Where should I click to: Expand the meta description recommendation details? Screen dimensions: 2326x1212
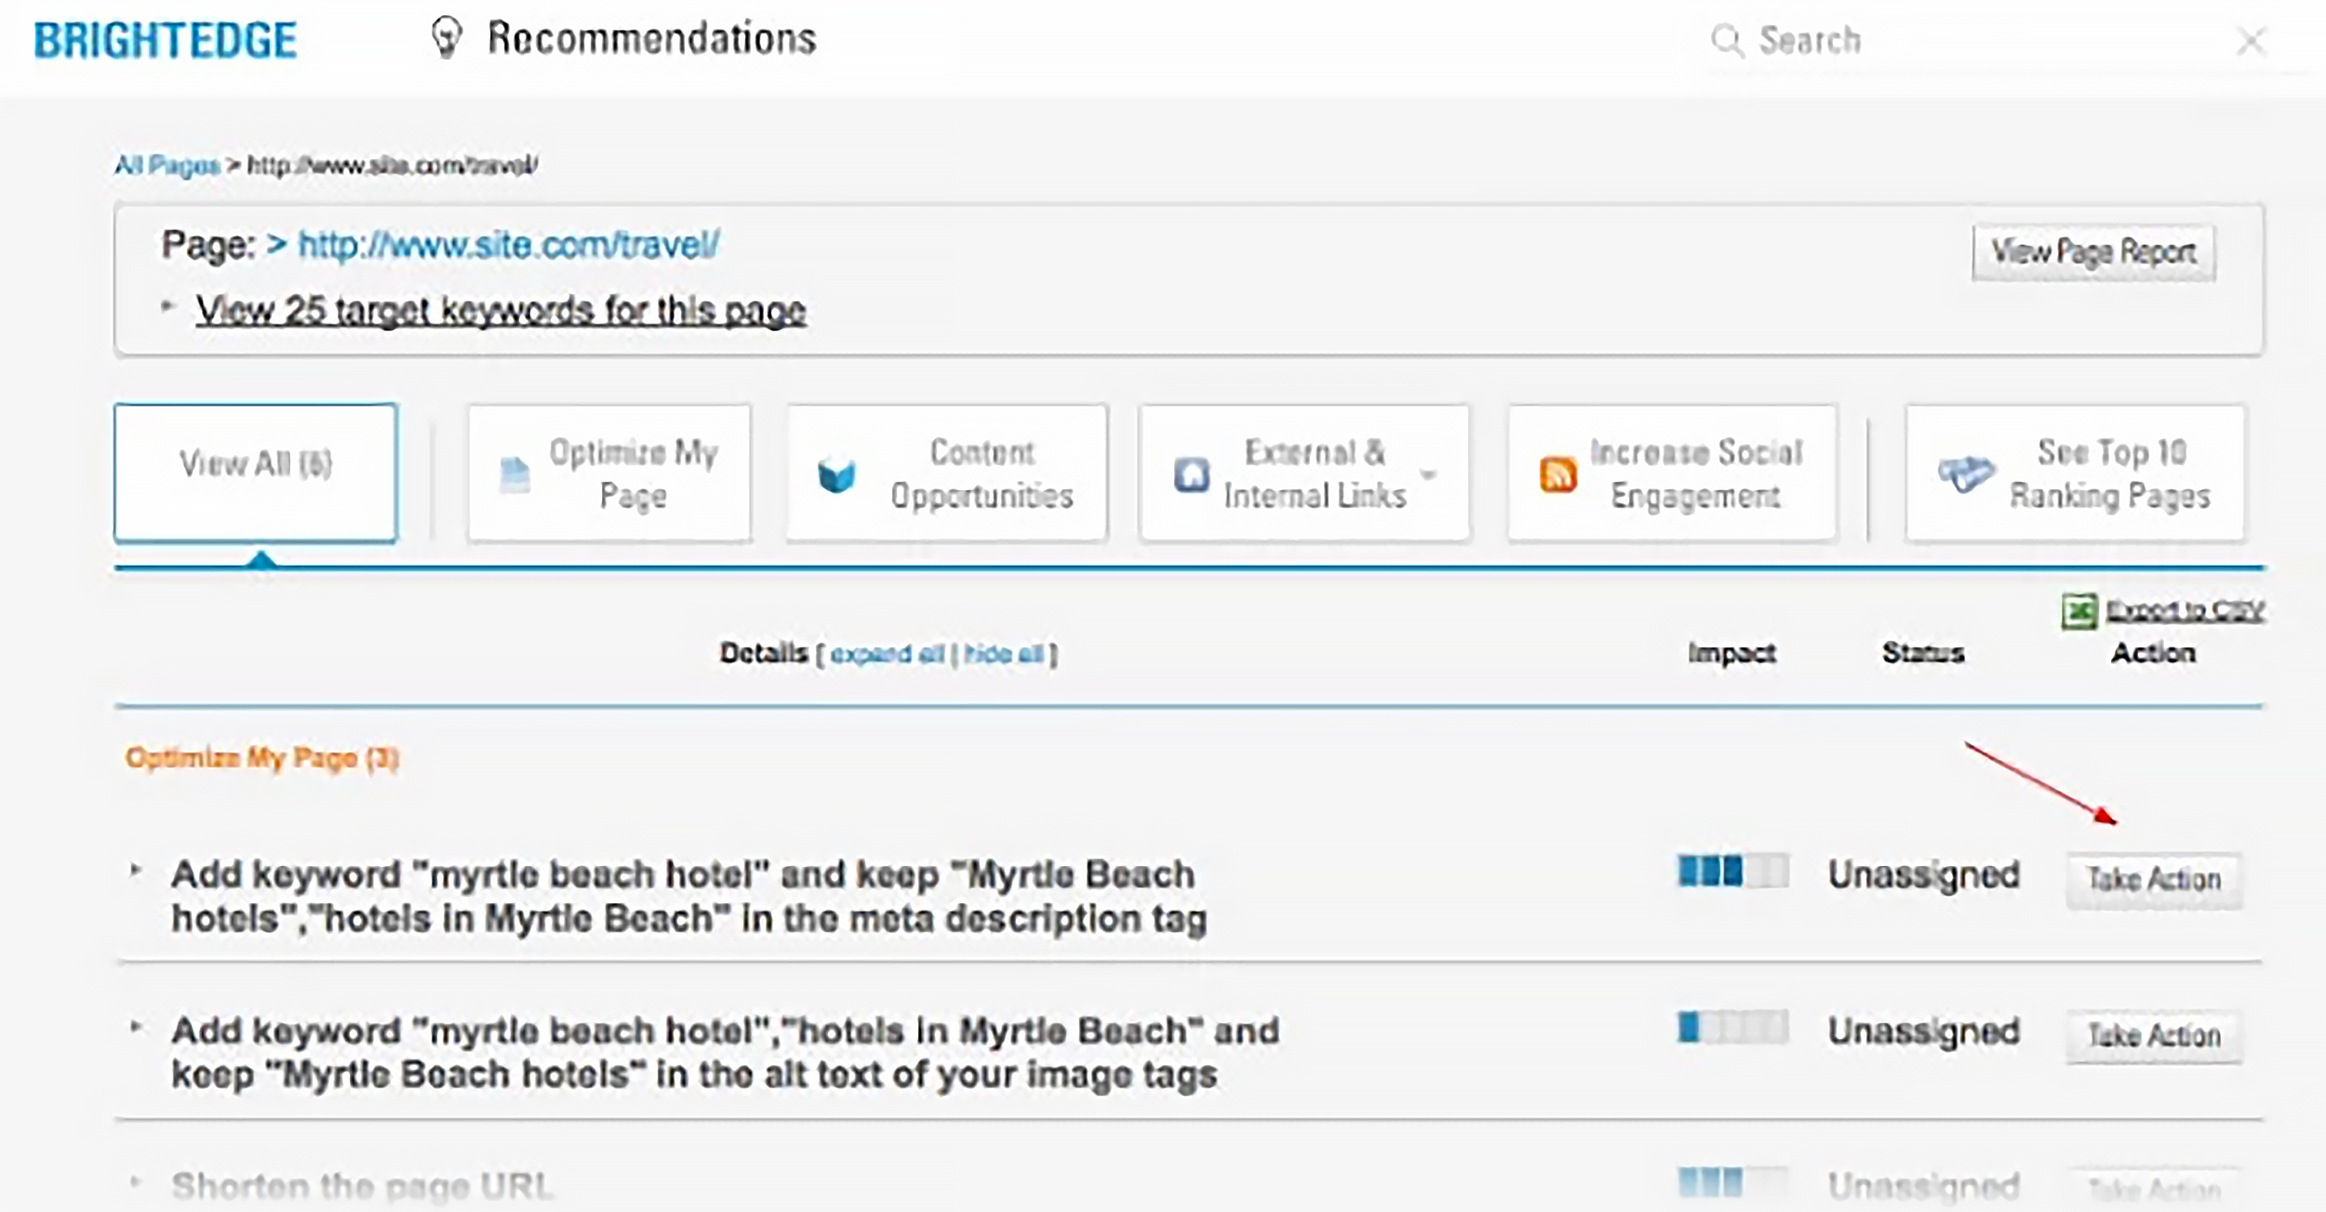pyautogui.click(x=137, y=872)
